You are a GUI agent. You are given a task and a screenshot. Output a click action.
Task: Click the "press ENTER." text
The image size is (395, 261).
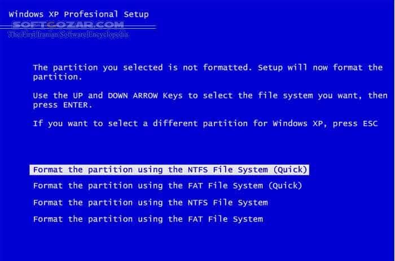pyautogui.click(x=60, y=105)
